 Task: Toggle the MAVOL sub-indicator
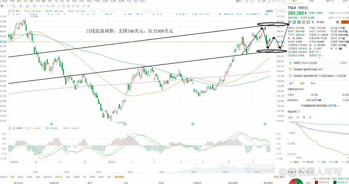[x=48, y=177]
